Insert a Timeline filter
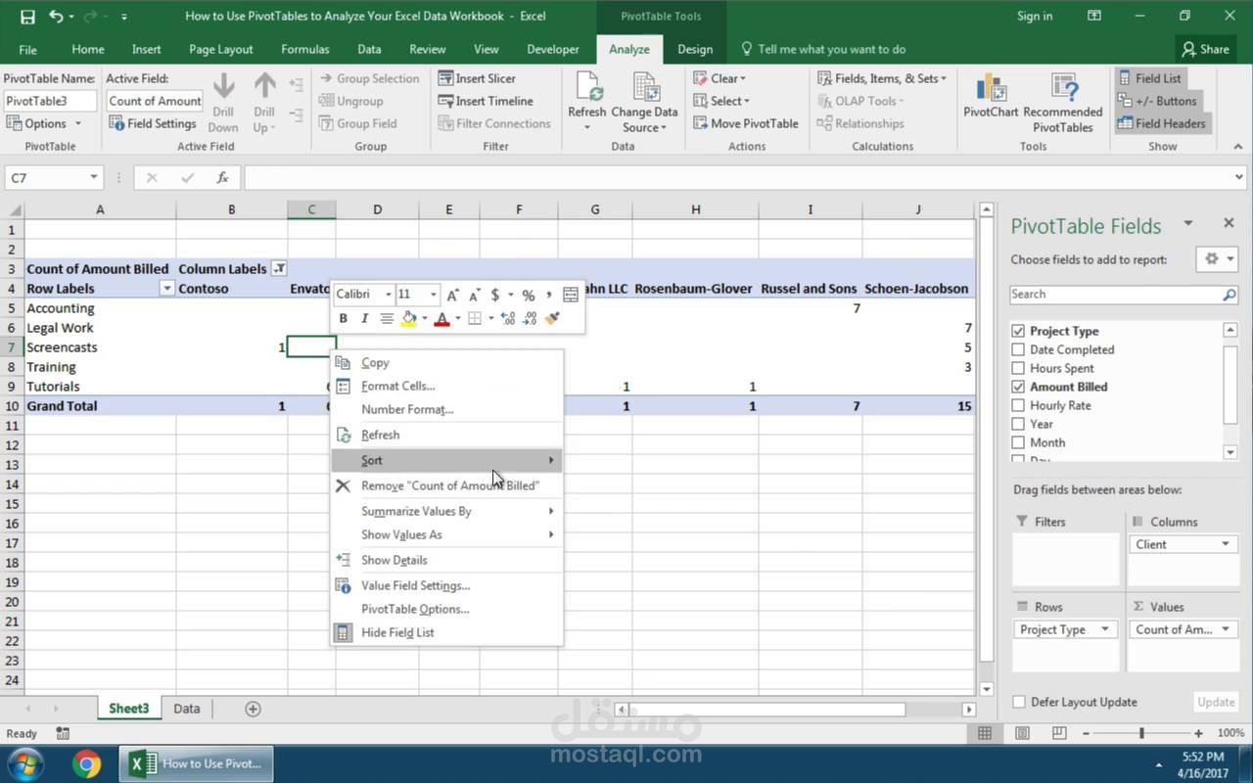 (x=485, y=101)
